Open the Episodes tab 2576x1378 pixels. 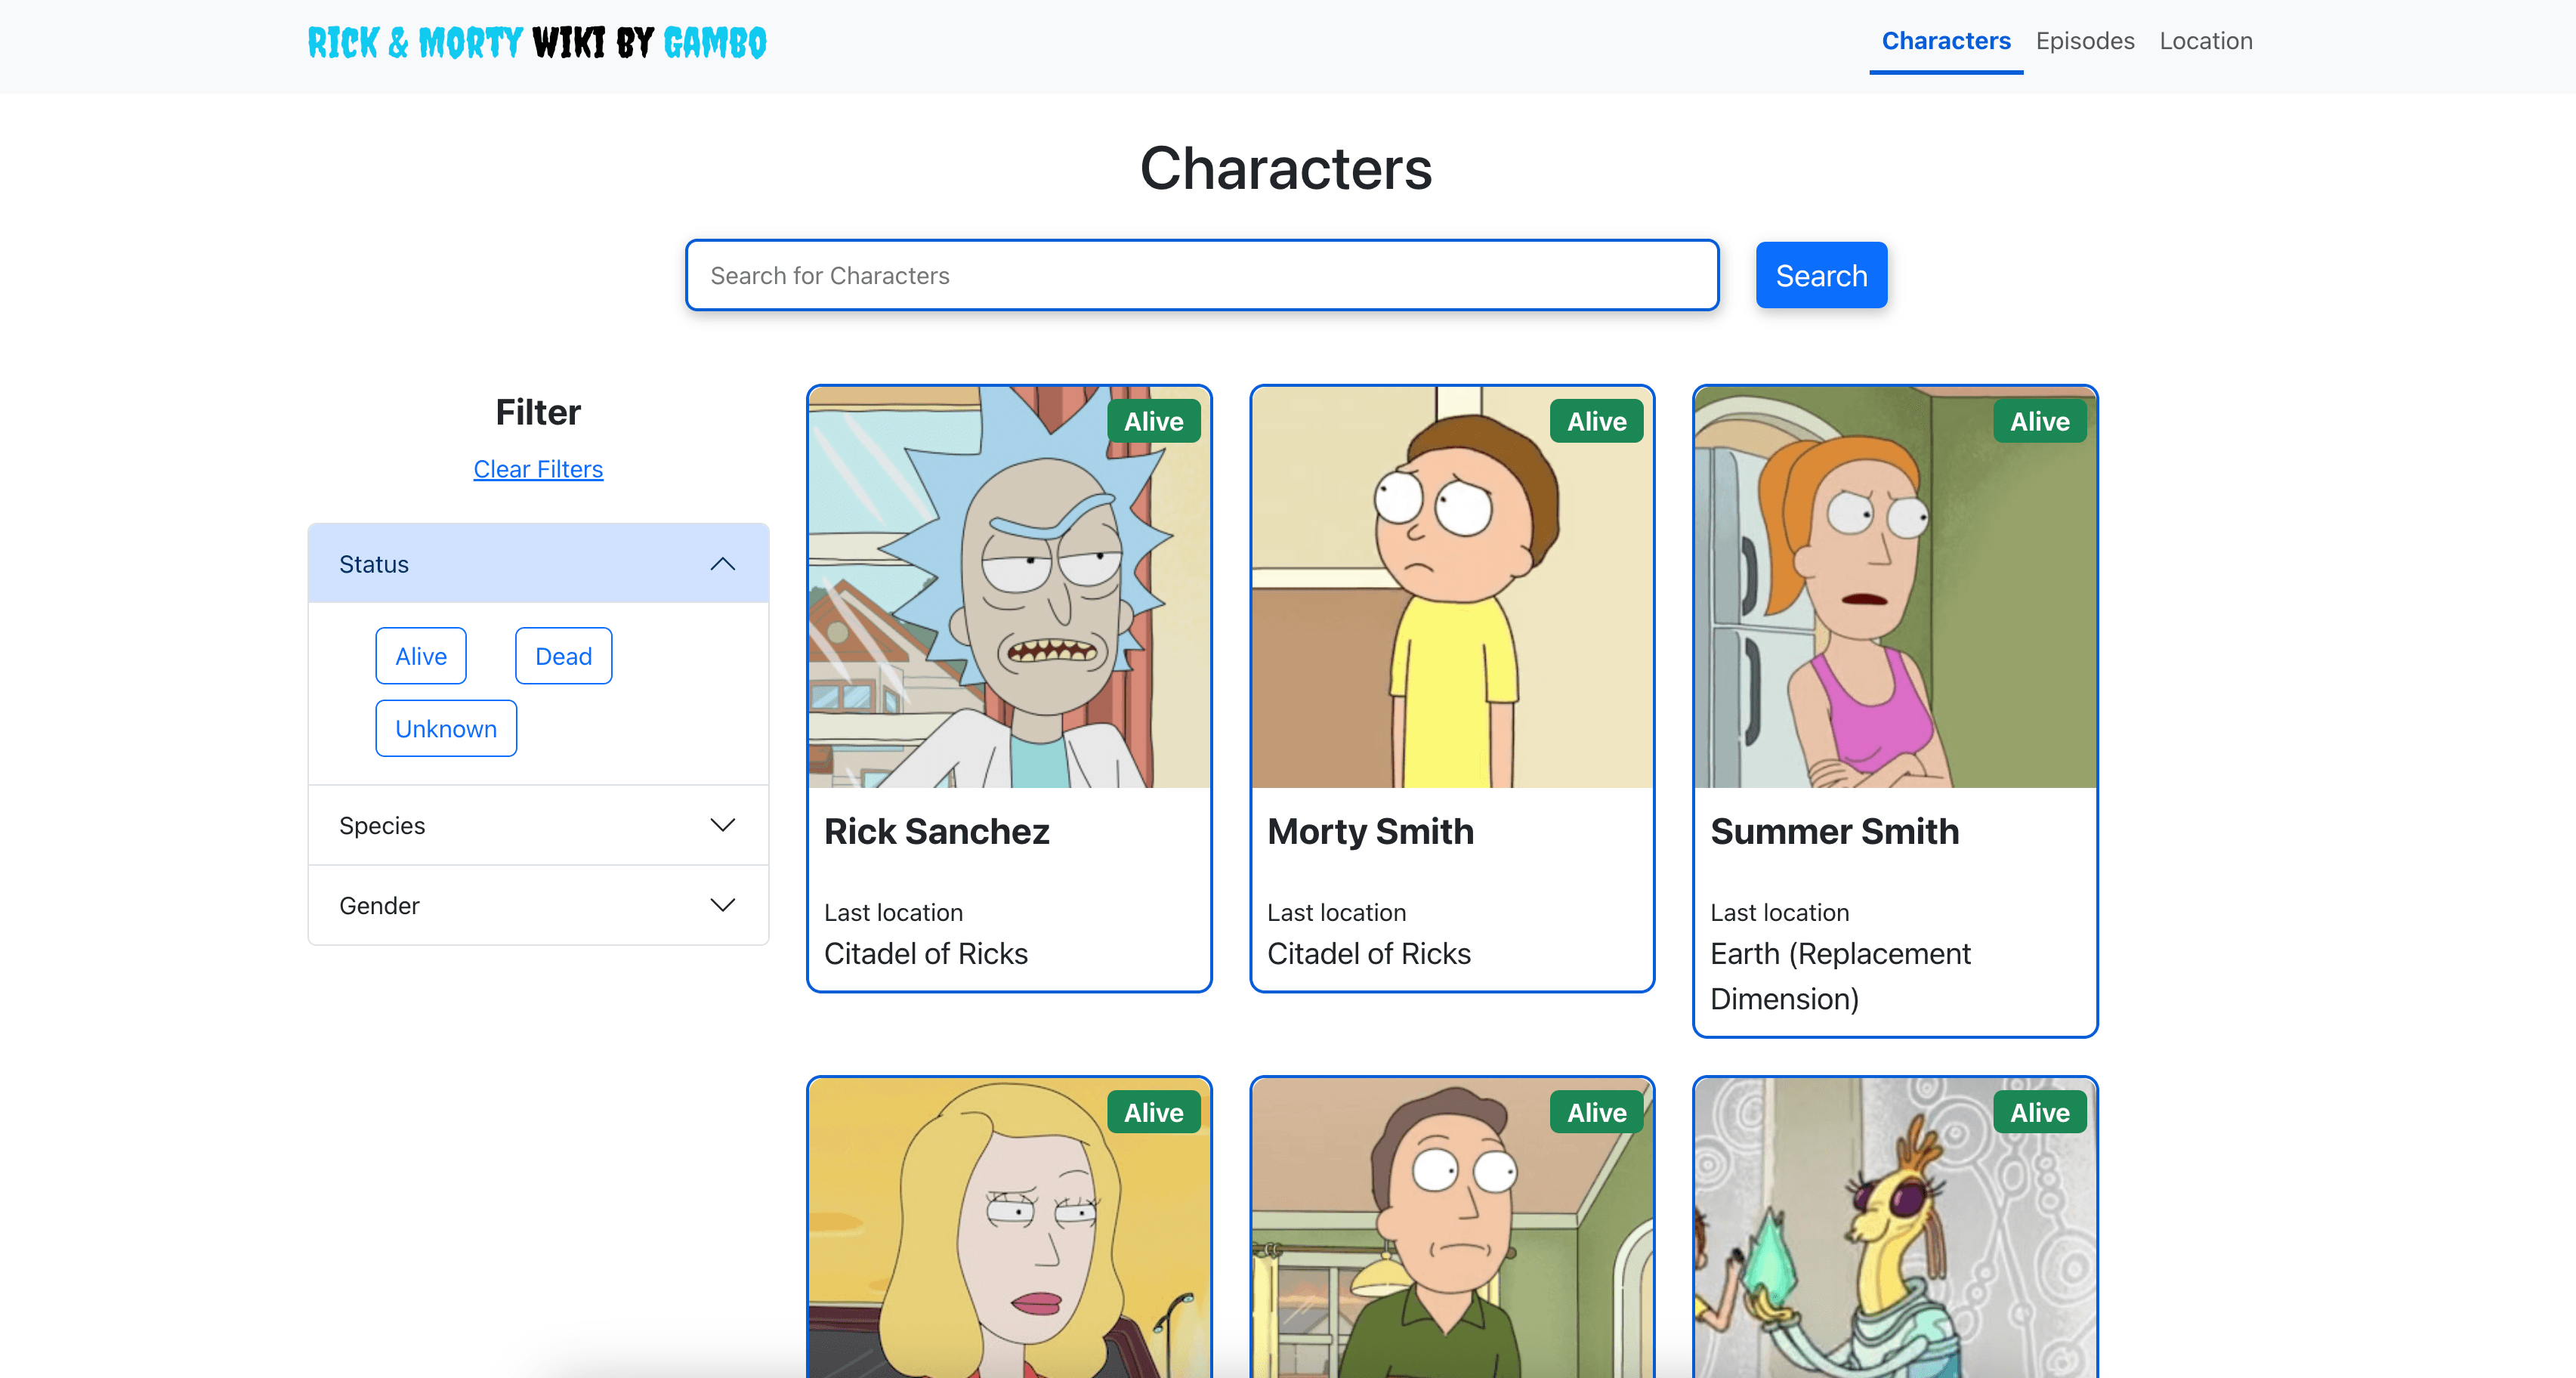click(x=2084, y=41)
